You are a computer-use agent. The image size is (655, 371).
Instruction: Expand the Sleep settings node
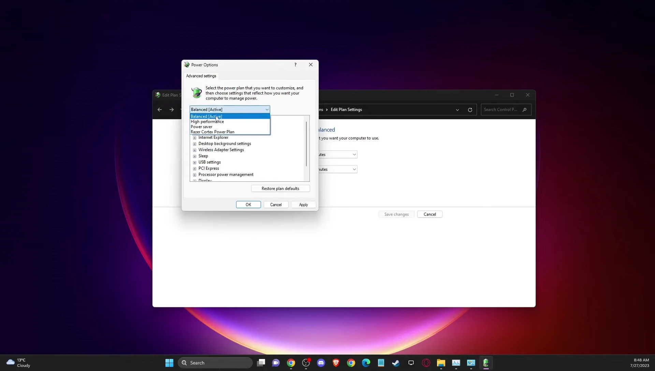click(195, 156)
